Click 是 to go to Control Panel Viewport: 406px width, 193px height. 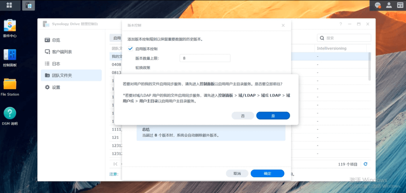pos(273,116)
